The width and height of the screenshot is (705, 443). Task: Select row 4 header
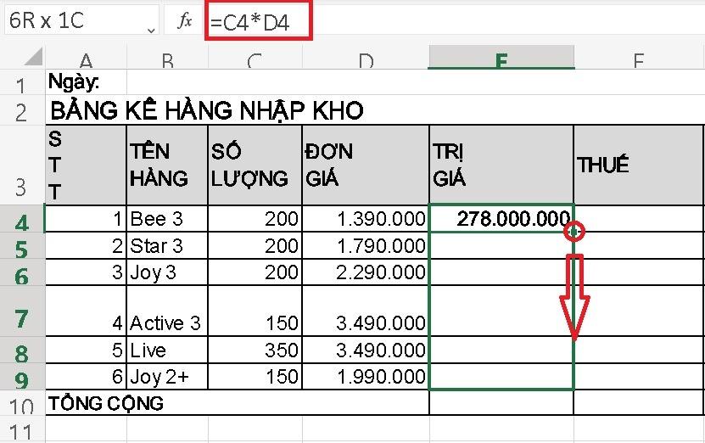click(x=22, y=219)
